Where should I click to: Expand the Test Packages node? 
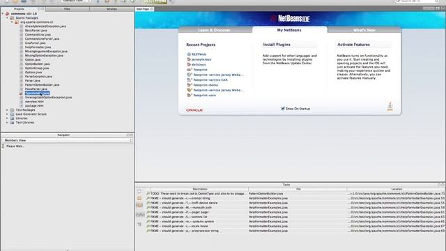click(x=8, y=110)
